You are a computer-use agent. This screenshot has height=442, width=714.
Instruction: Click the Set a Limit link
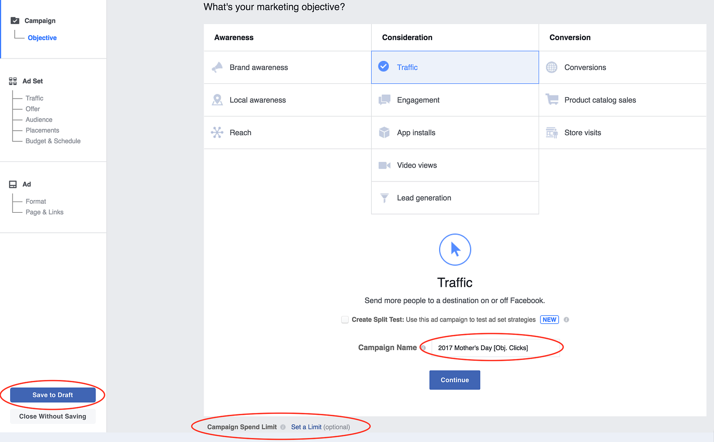point(306,427)
